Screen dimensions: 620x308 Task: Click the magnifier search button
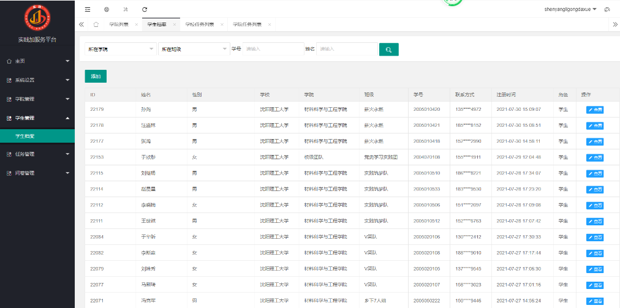click(x=388, y=50)
